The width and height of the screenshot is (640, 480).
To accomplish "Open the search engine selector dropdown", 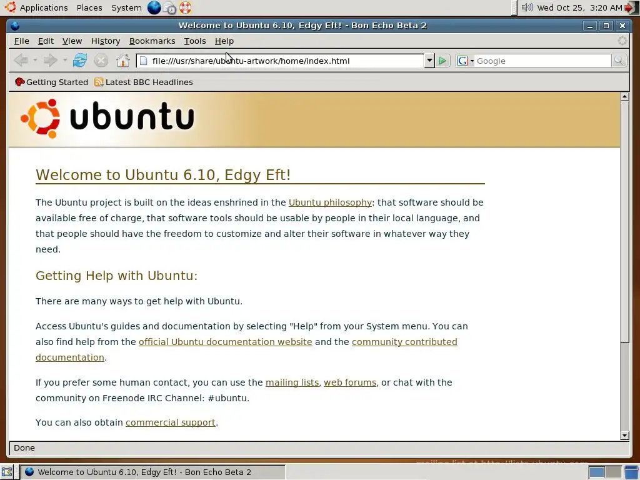I will (472, 61).
